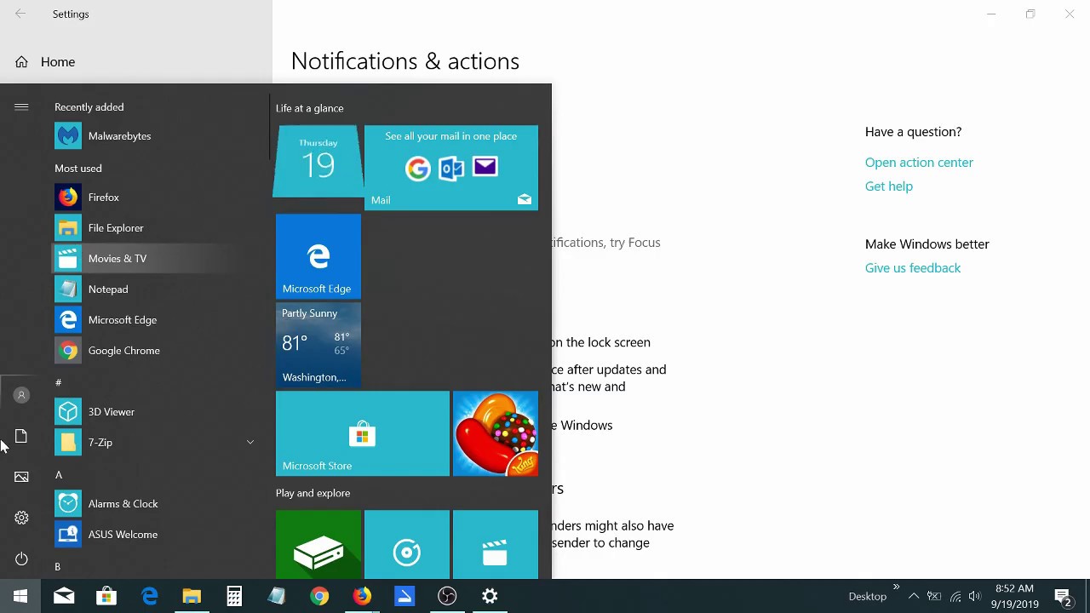The width and height of the screenshot is (1090, 613).
Task: Open Mail from the taskbar
Action: (64, 596)
